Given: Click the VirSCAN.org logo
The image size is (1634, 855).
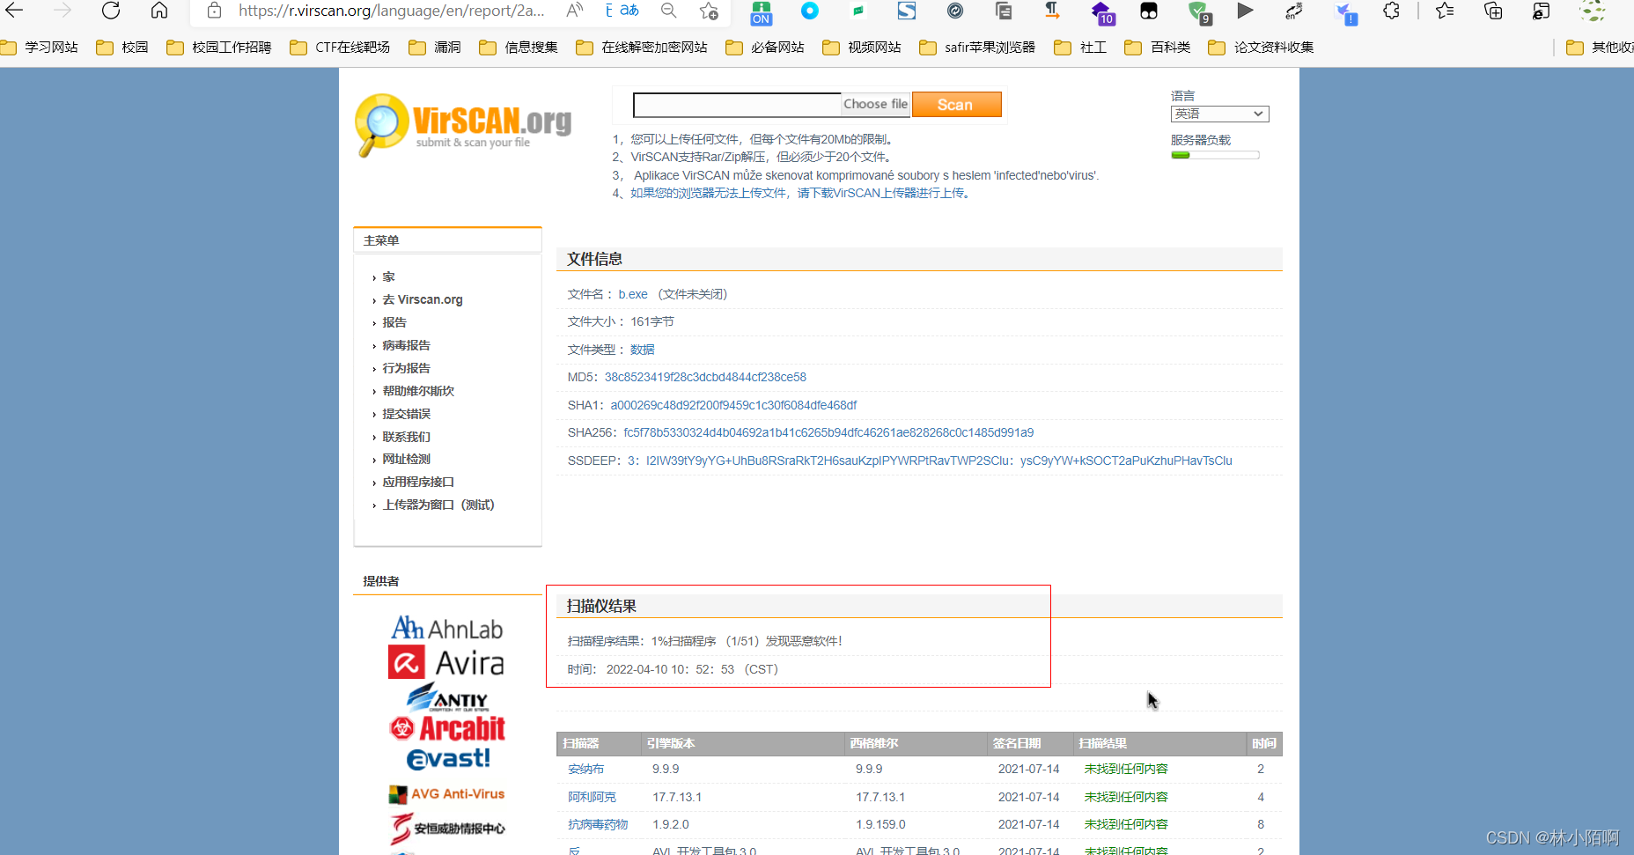Looking at the screenshot, I should click(x=463, y=125).
